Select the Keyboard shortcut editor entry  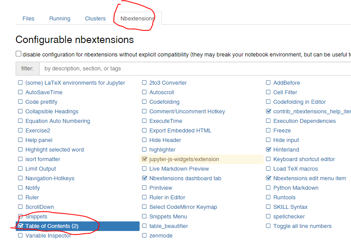304,159
